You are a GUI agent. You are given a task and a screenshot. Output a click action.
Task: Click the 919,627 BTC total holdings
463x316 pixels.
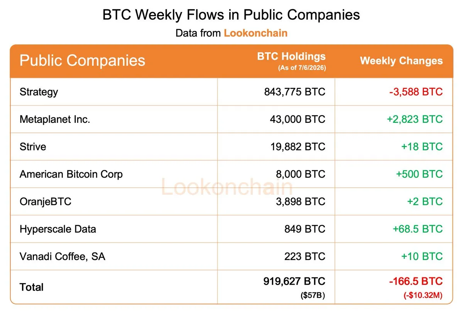295,281
